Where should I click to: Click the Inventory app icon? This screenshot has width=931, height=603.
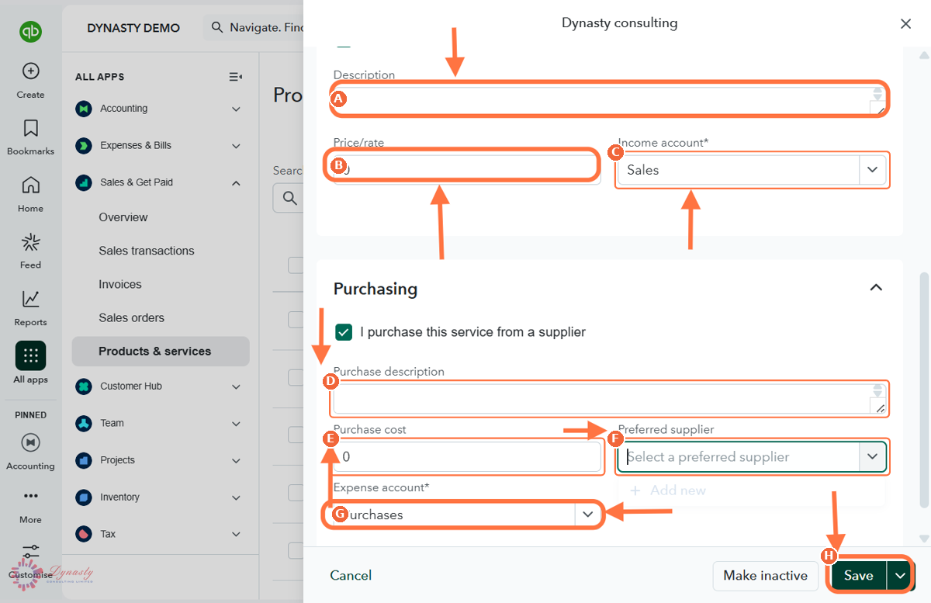84,497
